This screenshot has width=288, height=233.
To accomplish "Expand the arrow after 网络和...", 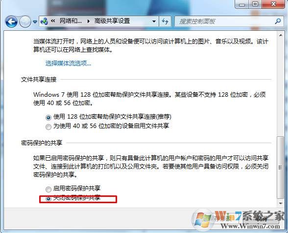I will tap(89, 21).
